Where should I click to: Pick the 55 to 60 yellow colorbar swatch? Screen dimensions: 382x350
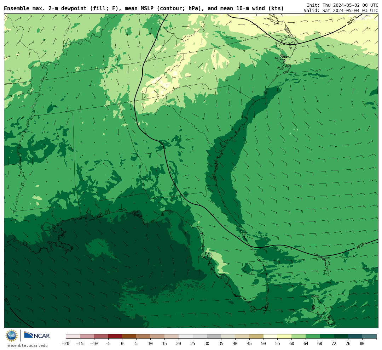pyautogui.click(x=285, y=337)
